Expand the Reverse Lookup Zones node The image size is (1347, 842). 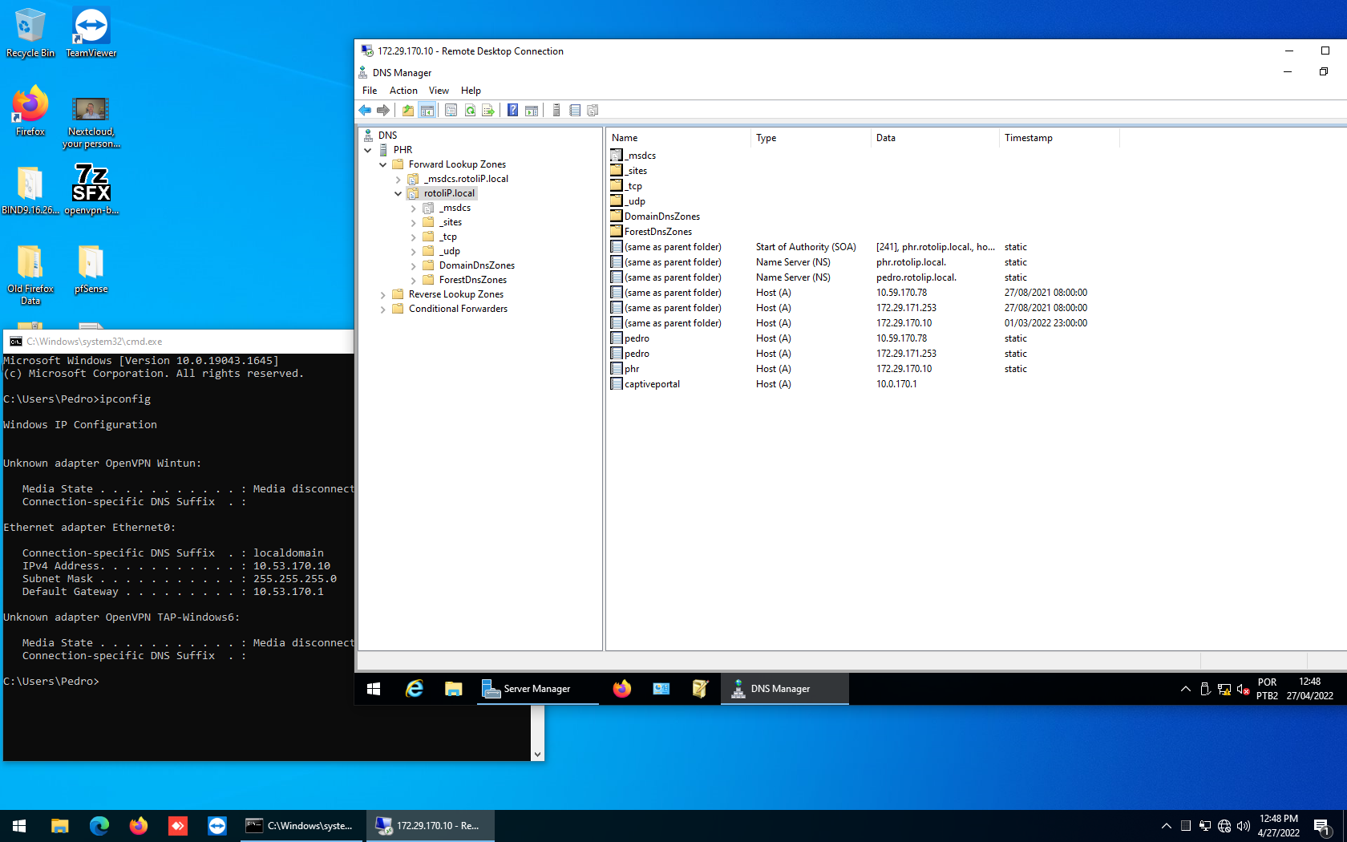[x=383, y=294]
